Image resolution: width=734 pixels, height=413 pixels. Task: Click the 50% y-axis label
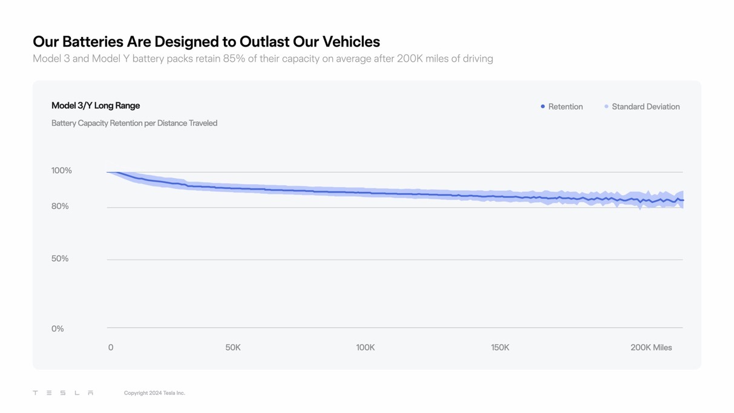click(x=60, y=259)
